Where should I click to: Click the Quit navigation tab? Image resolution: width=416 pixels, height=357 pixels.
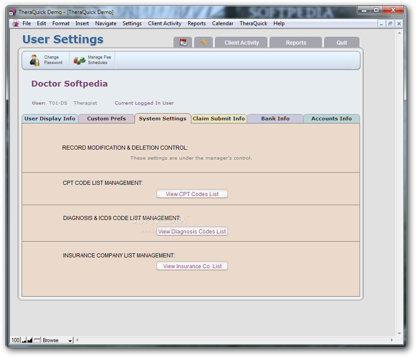342,42
